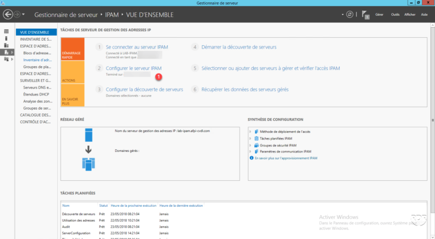Open the Gérer menu
Screen dimensions: 435x239
coord(379,14)
